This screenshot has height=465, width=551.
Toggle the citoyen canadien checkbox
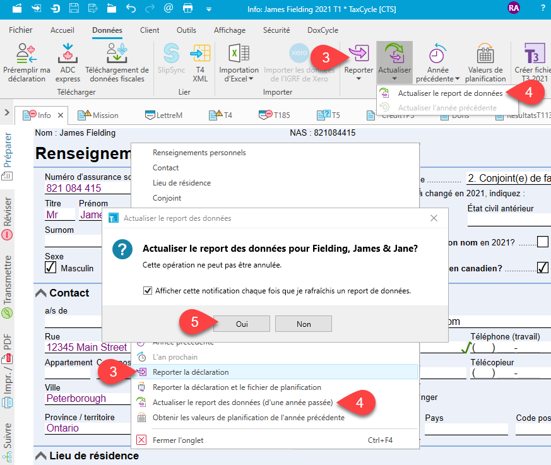pyautogui.click(x=543, y=268)
